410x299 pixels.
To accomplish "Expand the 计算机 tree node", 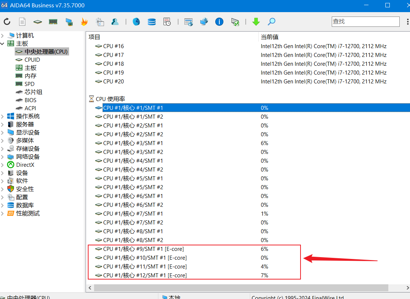I will pos(2,36).
